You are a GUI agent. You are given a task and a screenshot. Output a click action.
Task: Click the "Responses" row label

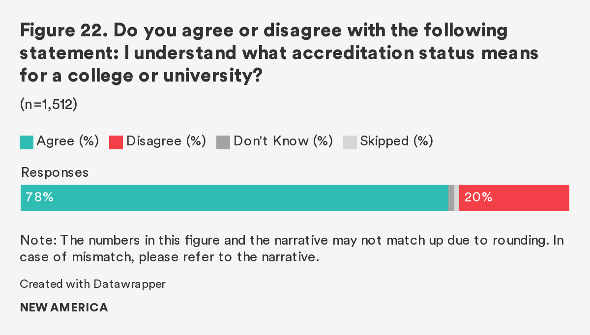(x=55, y=172)
